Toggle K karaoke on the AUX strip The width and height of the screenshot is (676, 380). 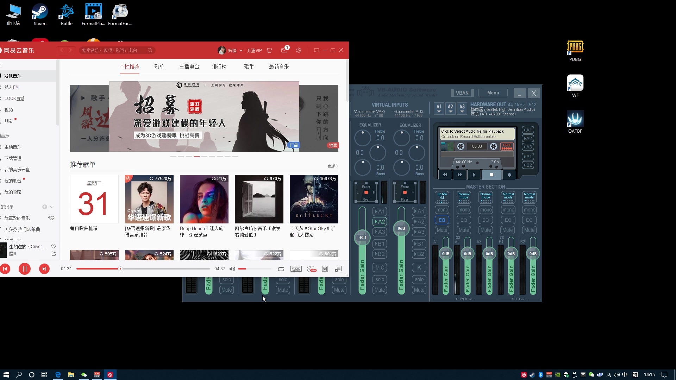[419, 267]
